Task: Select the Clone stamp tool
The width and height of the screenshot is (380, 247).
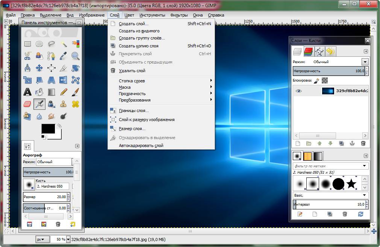Action: (64, 104)
